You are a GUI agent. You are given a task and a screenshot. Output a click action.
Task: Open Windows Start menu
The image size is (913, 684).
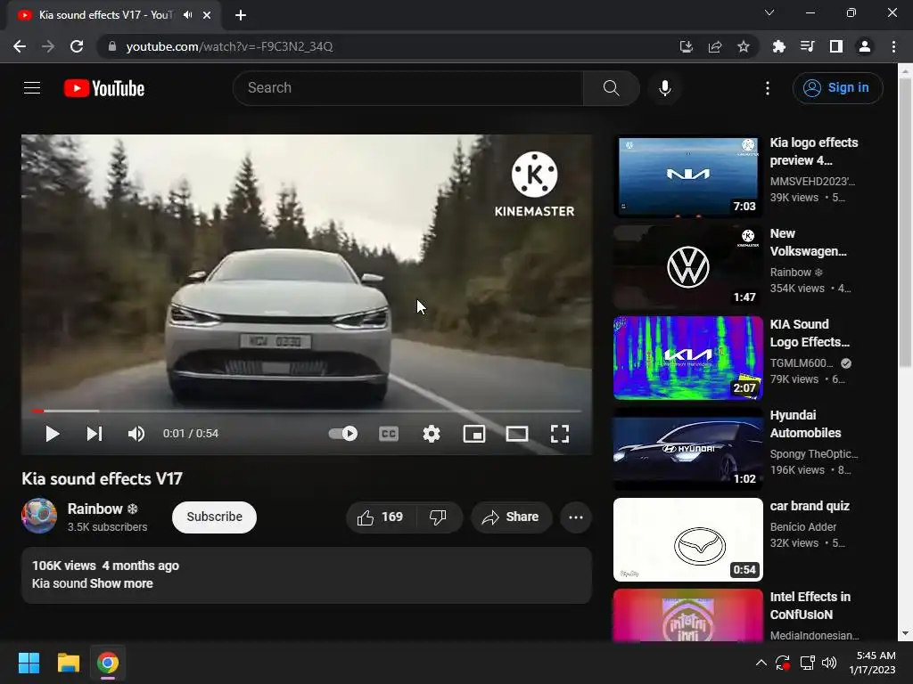pyautogui.click(x=29, y=663)
